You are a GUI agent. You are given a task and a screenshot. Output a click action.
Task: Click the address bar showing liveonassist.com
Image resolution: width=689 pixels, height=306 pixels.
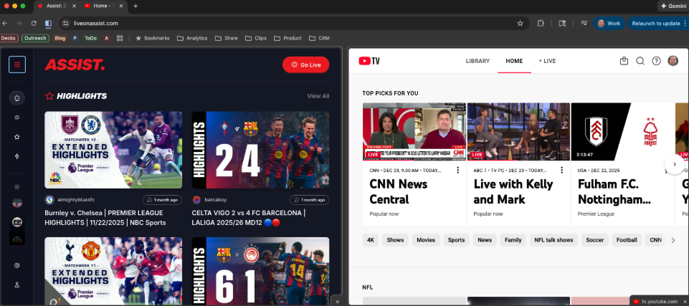point(293,23)
